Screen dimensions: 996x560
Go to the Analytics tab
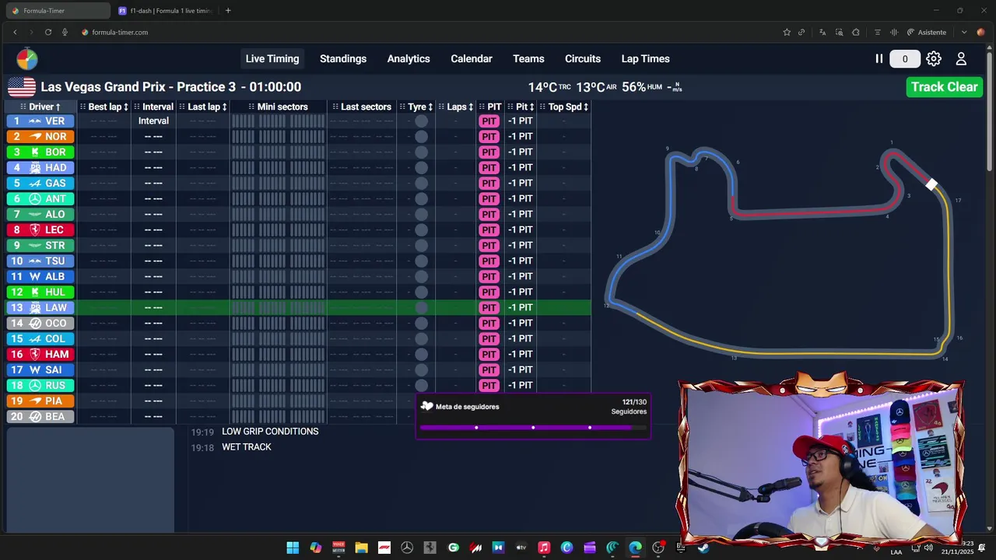[x=409, y=59]
